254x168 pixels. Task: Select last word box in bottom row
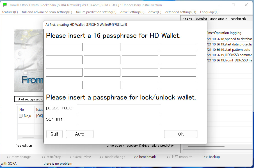point(178,85)
